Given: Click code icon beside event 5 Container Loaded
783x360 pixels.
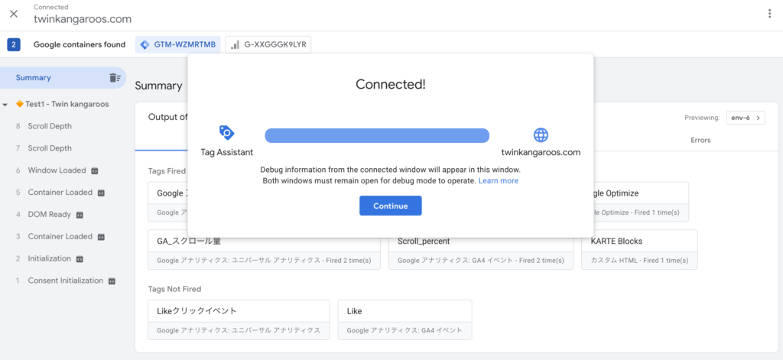Looking at the screenshot, I should coord(101,193).
